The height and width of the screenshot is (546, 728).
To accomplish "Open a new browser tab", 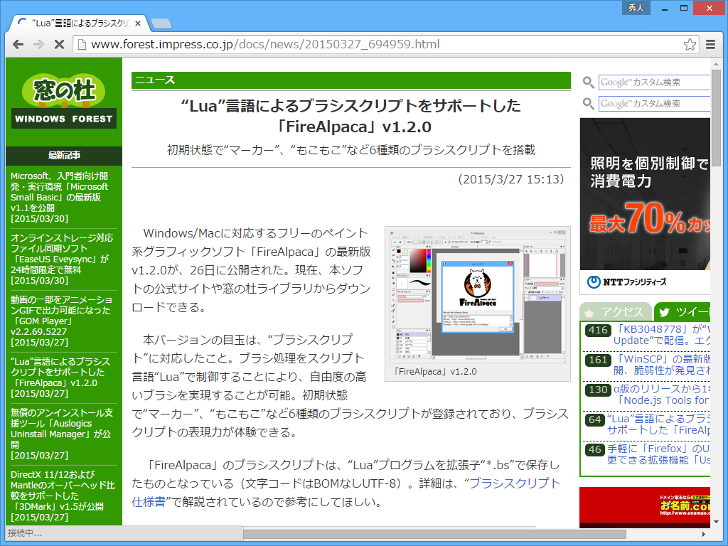I will click(161, 23).
